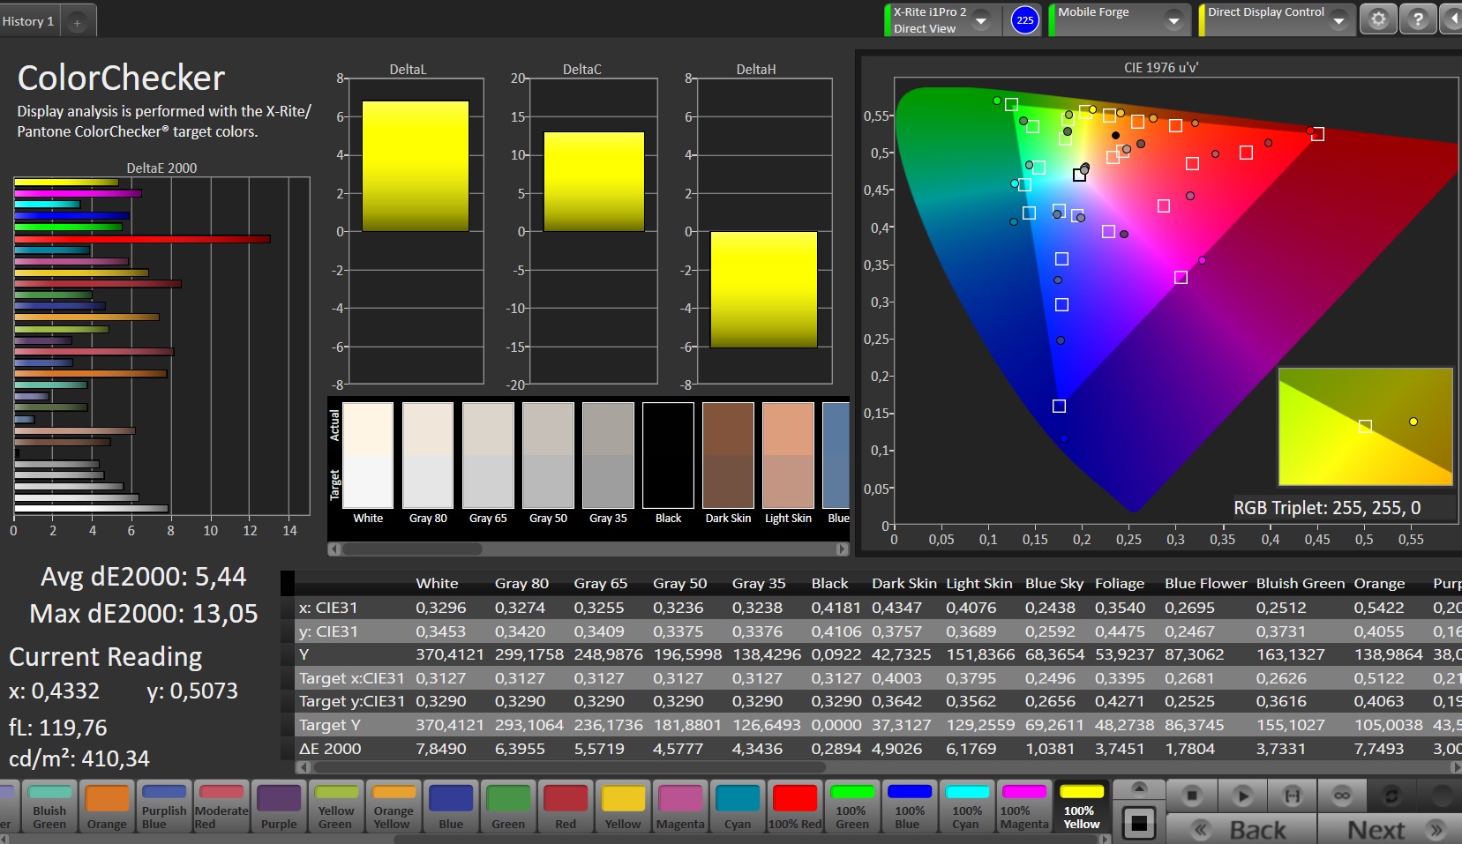Click the question mark help icon
The height and width of the screenshot is (844, 1462).
click(1418, 19)
